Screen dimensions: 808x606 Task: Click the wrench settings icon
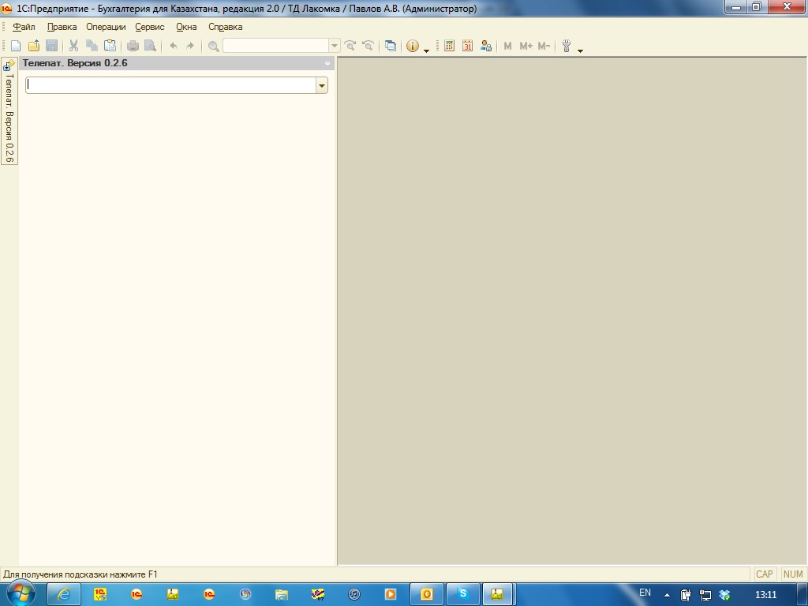pos(567,46)
